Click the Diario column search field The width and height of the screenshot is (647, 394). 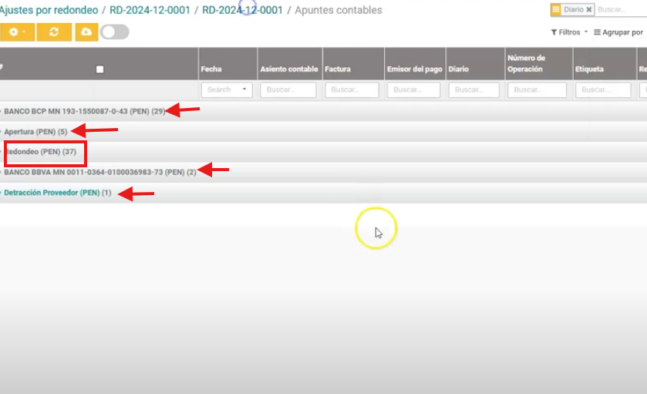[x=475, y=89]
